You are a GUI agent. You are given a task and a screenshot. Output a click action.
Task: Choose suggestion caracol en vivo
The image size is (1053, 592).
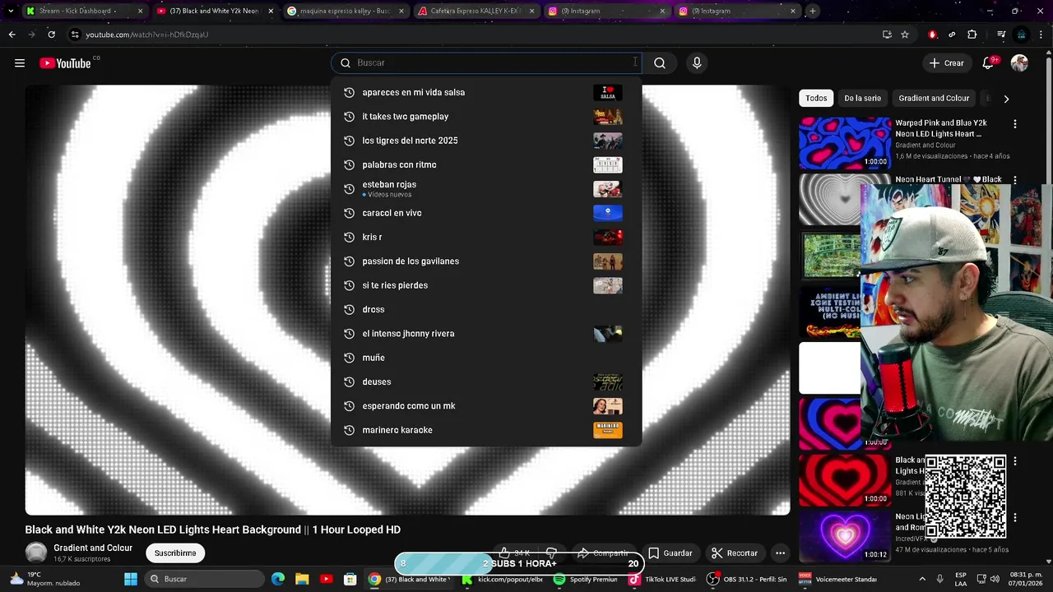click(486, 213)
